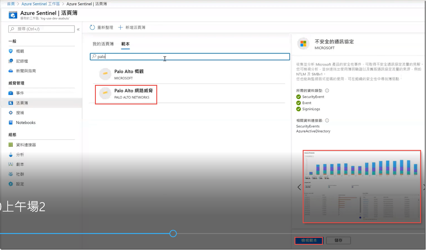Viewport: 426px width, 250px height.
Task: Click the 分析 flask icon
Action: (11, 155)
